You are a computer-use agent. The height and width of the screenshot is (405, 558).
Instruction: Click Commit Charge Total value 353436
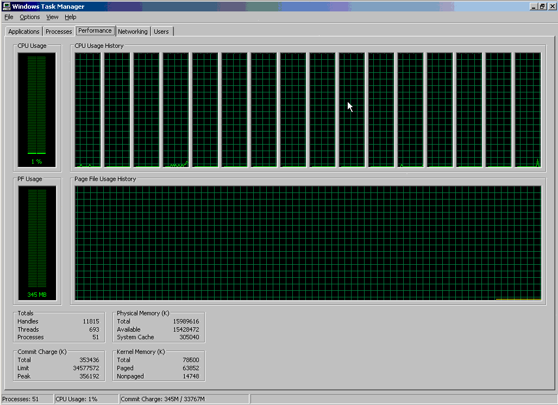pyautogui.click(x=89, y=360)
